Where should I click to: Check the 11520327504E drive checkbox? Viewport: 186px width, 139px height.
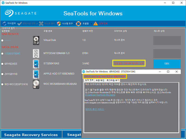(x=2, y=54)
